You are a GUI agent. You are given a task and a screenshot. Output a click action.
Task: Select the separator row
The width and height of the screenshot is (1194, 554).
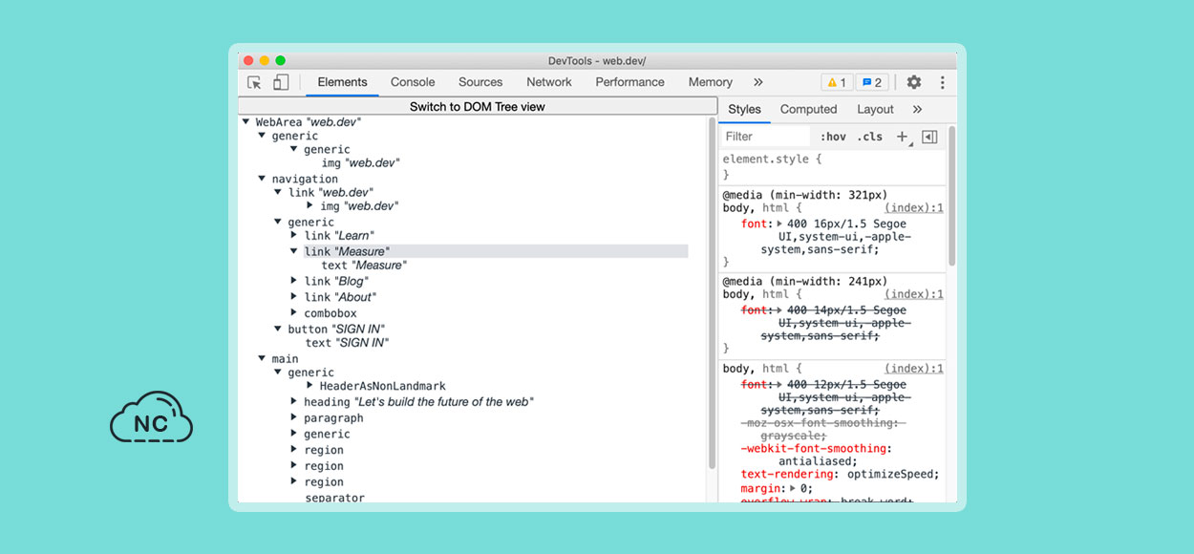(x=334, y=498)
